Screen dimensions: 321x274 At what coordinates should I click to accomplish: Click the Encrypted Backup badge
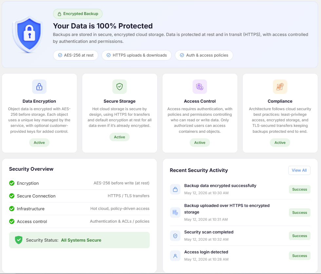pos(78,14)
